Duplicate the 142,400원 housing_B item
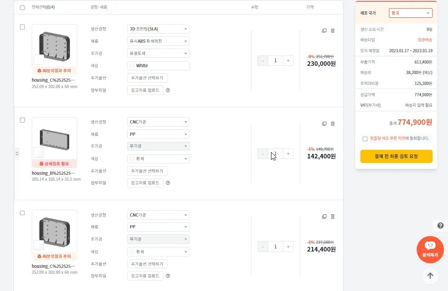 coord(324,124)
